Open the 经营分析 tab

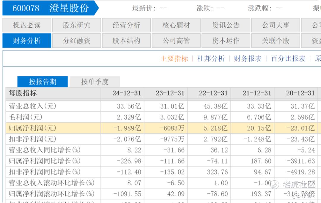point(126,25)
